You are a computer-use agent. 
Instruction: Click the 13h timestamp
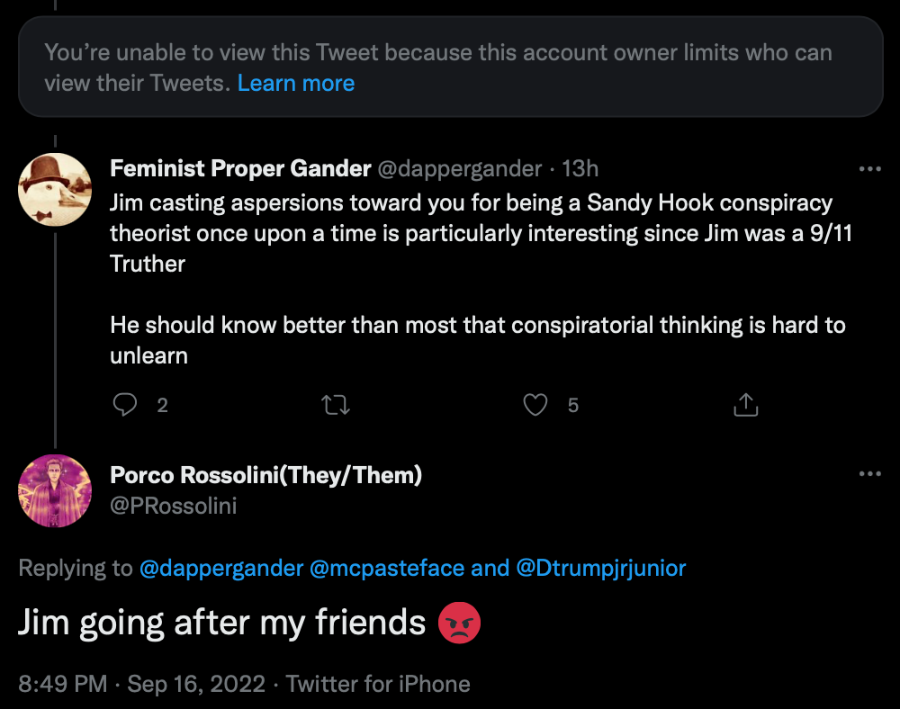[x=580, y=168]
